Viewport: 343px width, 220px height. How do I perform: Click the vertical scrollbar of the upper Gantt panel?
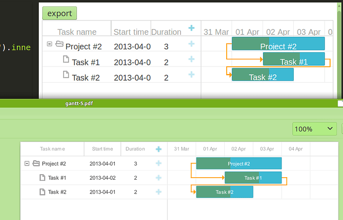click(340, 50)
